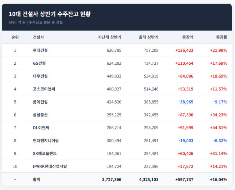Click the +91,995 change amount

point(185,128)
